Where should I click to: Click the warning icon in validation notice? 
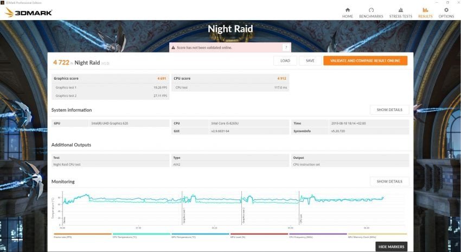pos(174,48)
